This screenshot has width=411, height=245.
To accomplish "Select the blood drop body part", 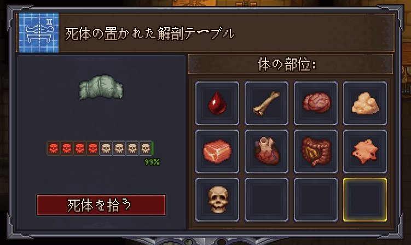I will click(217, 103).
